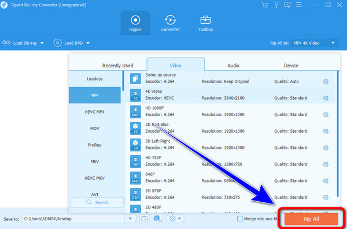Open the output folder icon

tap(144, 219)
